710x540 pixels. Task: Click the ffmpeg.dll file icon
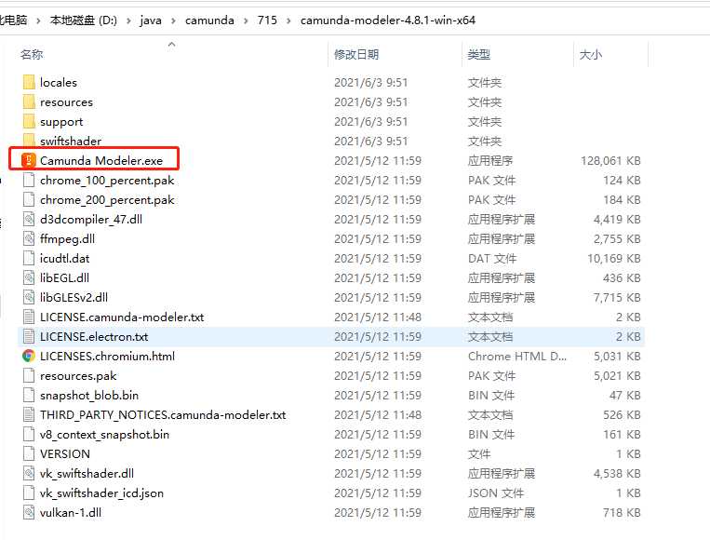click(x=29, y=238)
